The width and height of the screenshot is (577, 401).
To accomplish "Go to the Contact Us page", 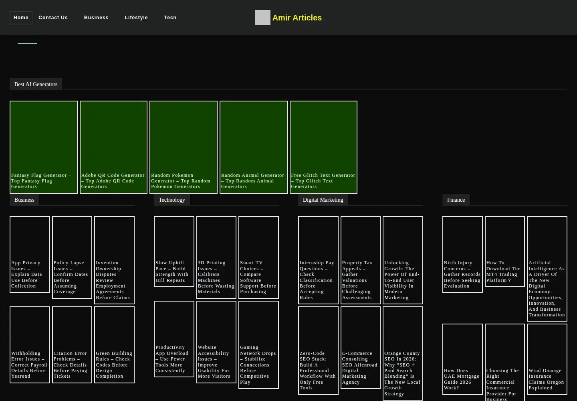I will pos(53,18).
